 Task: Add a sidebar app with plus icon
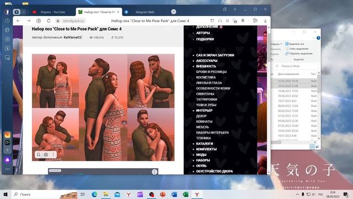(x=7, y=150)
